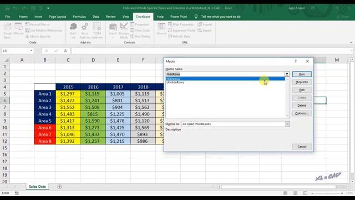Viewport: 355px width, 200px height.
Task: Open the XML Source pane
Action: (161, 29)
